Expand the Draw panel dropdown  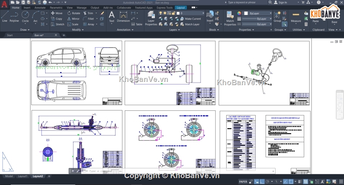click(25, 30)
